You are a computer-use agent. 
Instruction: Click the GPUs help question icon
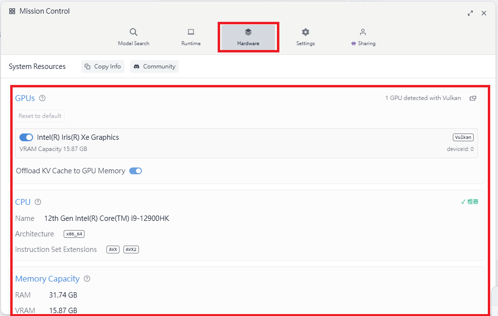42,99
